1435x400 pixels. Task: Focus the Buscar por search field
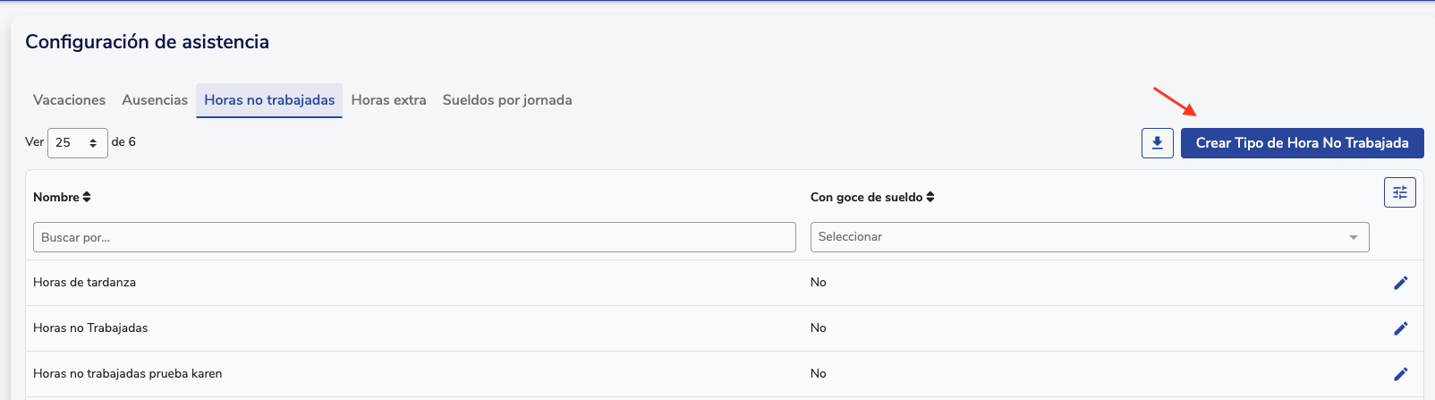(x=414, y=237)
